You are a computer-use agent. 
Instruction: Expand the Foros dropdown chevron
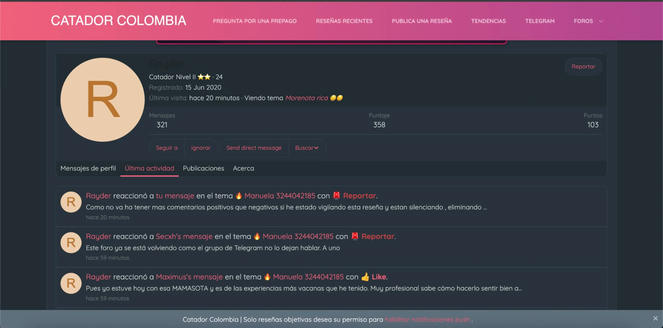(601, 21)
